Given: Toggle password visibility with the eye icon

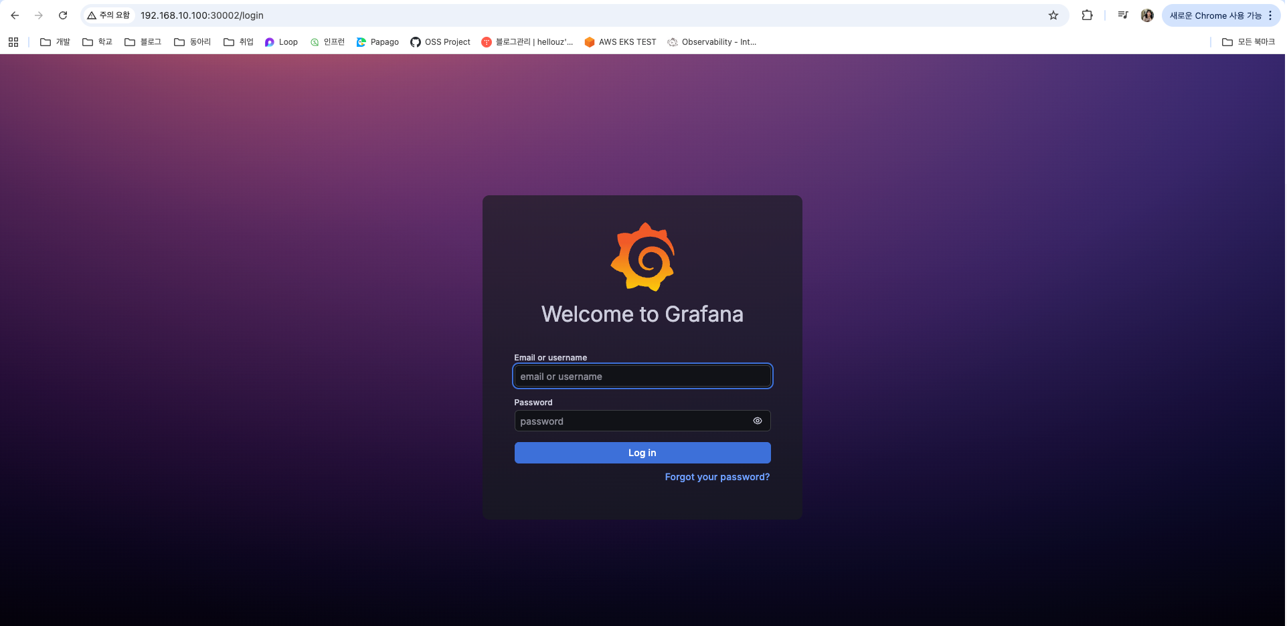Looking at the screenshot, I should pos(758,421).
